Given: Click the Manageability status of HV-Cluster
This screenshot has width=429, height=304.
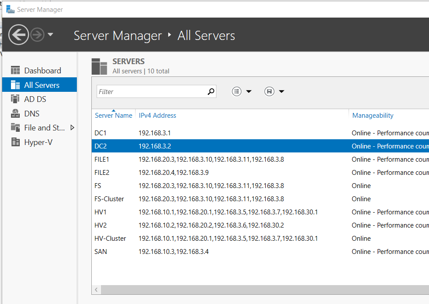Looking at the screenshot, I should pos(361,239).
